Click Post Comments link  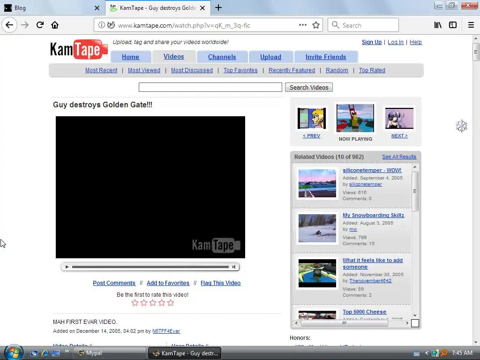pos(114,283)
